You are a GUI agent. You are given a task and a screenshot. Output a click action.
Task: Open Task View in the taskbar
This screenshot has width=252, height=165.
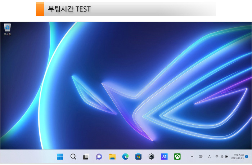coord(86,156)
